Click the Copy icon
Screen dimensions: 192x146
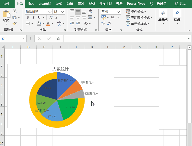click(14, 17)
